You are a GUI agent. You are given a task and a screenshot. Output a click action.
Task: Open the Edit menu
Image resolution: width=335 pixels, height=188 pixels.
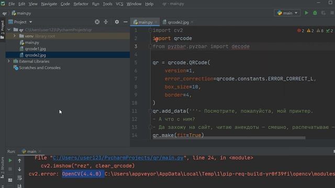(x=21, y=4)
